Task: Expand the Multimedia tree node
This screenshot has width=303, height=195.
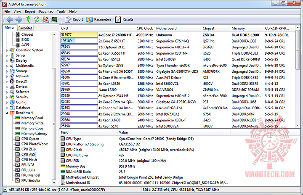Action: 7,66
